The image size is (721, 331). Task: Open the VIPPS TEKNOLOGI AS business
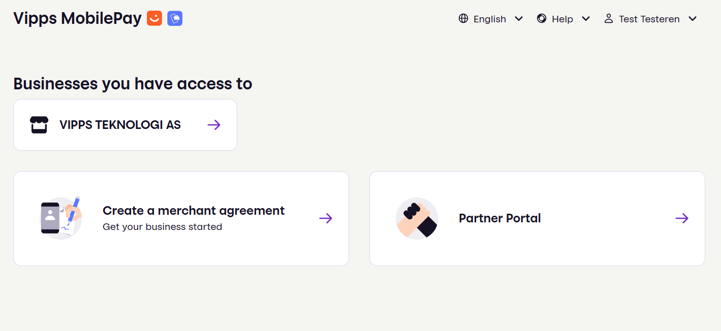click(x=120, y=125)
